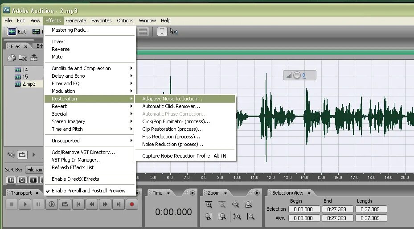Edit the Selection Begin time field
Viewport: 414px width, 229px height.
point(304,209)
